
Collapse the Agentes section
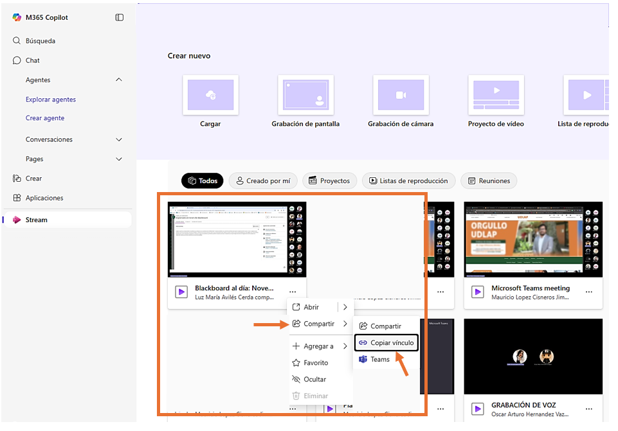tap(118, 80)
